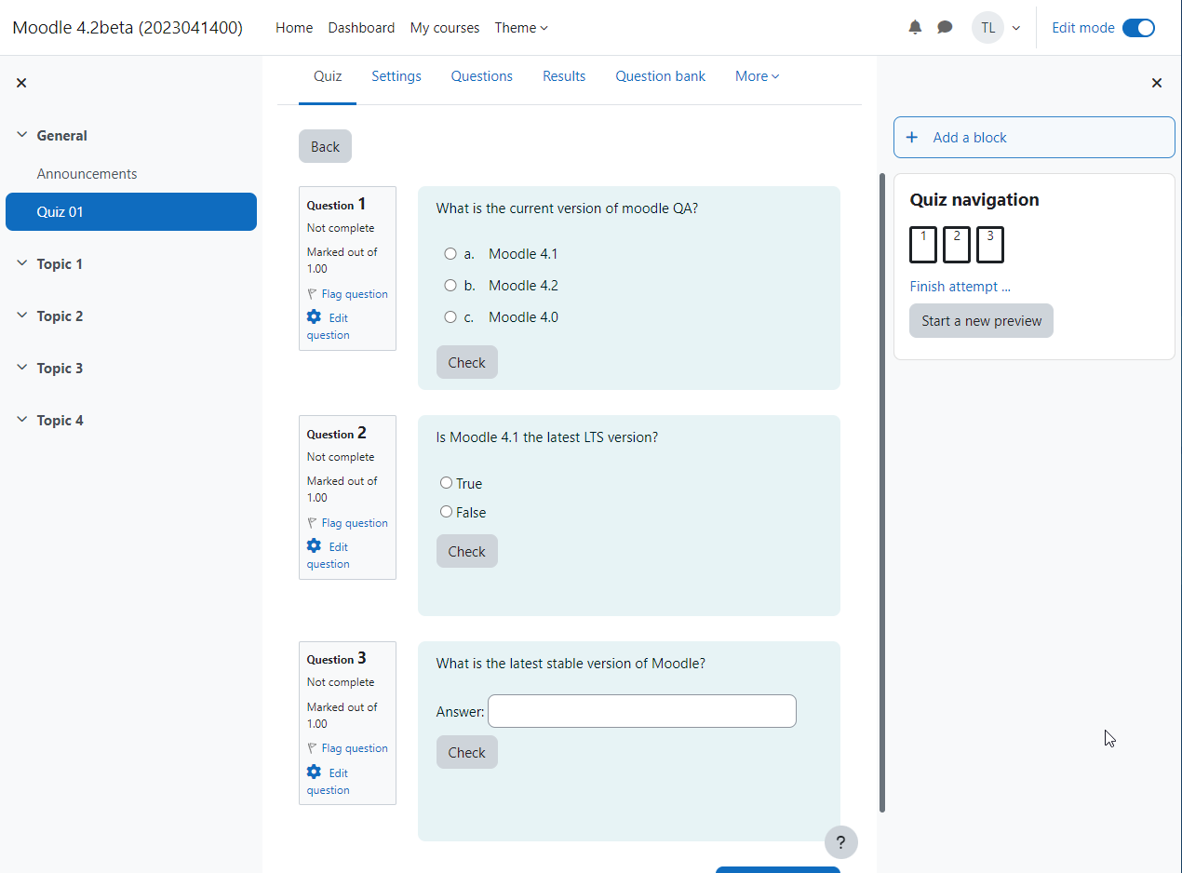This screenshot has height=873, width=1182.
Task: Click the TL user avatar
Action: coord(987,28)
